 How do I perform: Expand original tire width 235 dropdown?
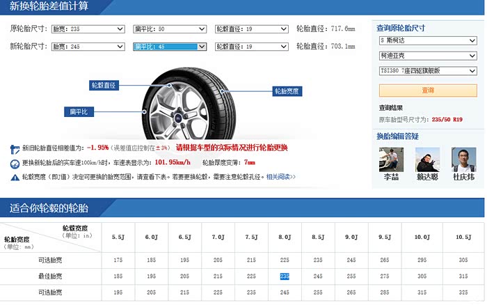point(88,29)
